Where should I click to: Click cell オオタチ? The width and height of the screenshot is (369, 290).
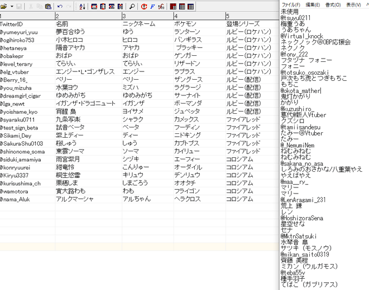pyautogui.click(x=200, y=184)
